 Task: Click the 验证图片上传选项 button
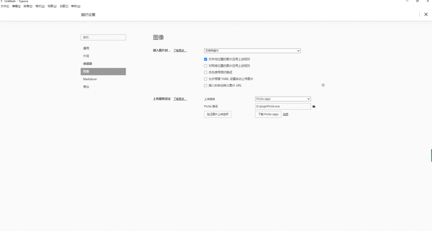(x=218, y=114)
